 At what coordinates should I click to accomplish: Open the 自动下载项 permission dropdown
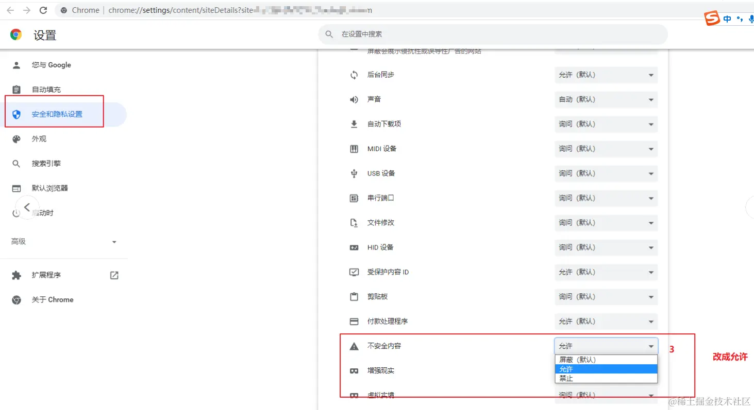coord(606,124)
